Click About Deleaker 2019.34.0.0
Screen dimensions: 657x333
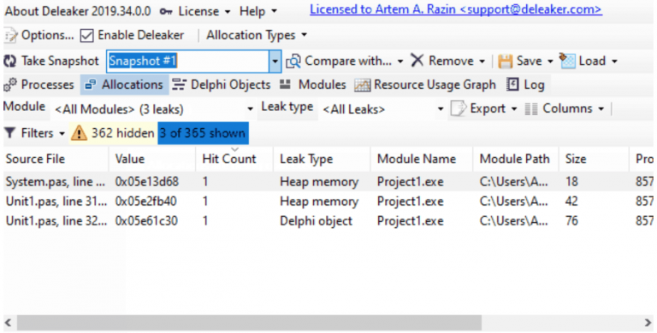pos(78,11)
